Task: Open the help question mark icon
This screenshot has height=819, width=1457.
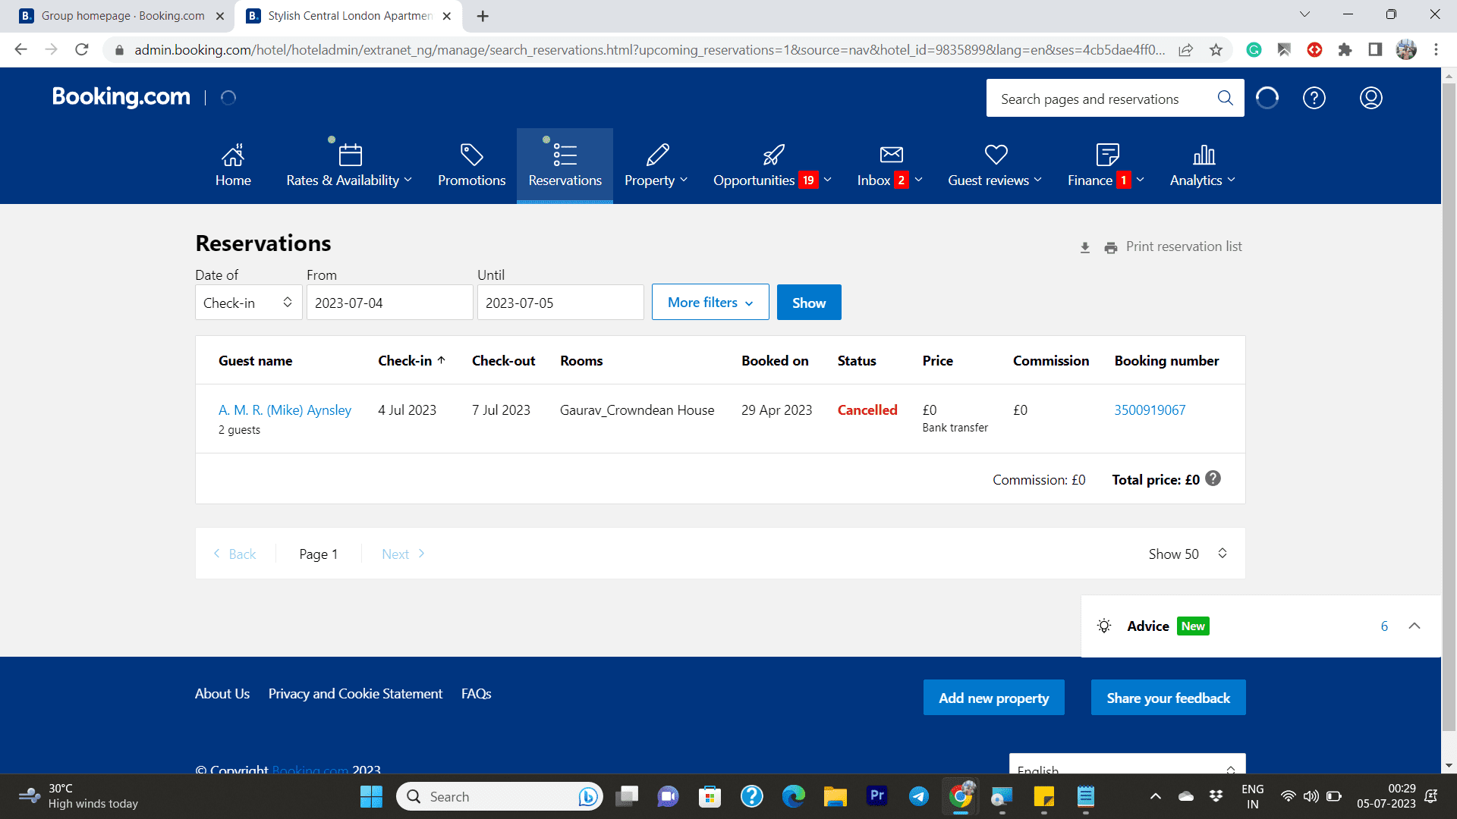Action: (x=1315, y=98)
